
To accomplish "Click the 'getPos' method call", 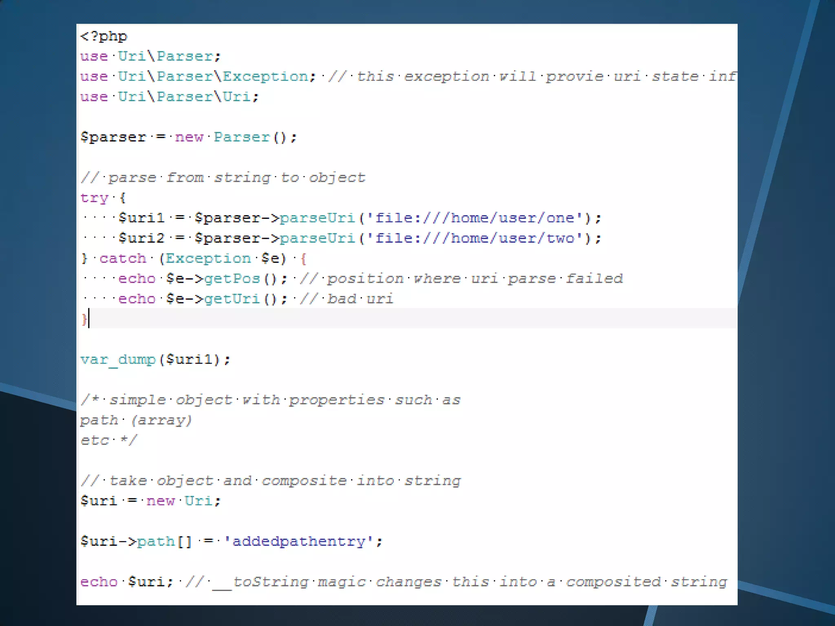I will 232,279.
